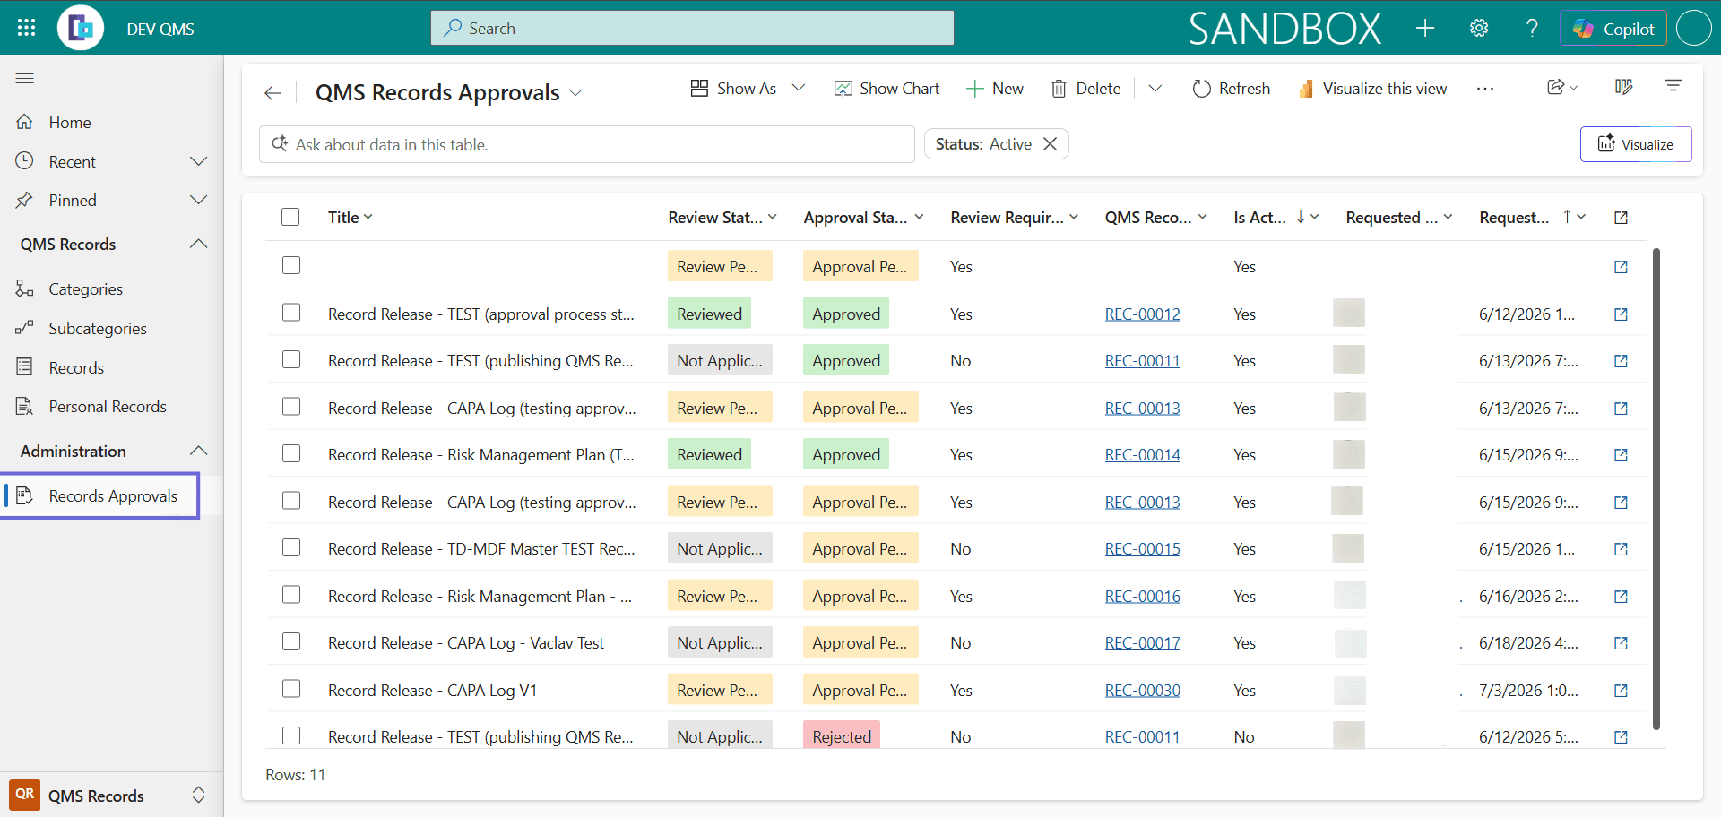Check the Risk Management Plan (T... row

tap(291, 453)
